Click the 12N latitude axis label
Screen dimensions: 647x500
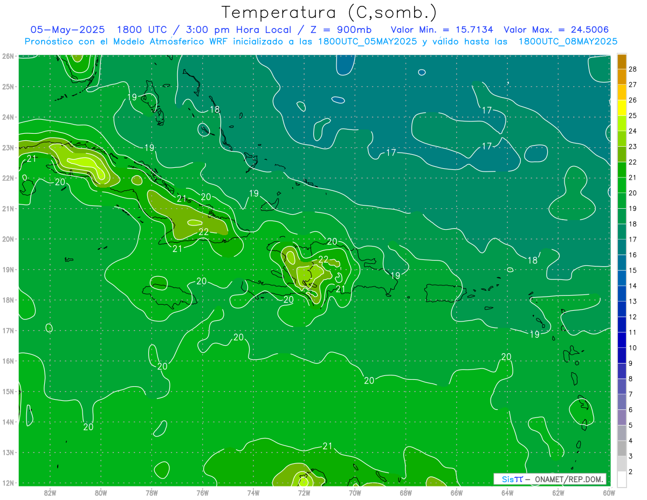tap(8, 483)
